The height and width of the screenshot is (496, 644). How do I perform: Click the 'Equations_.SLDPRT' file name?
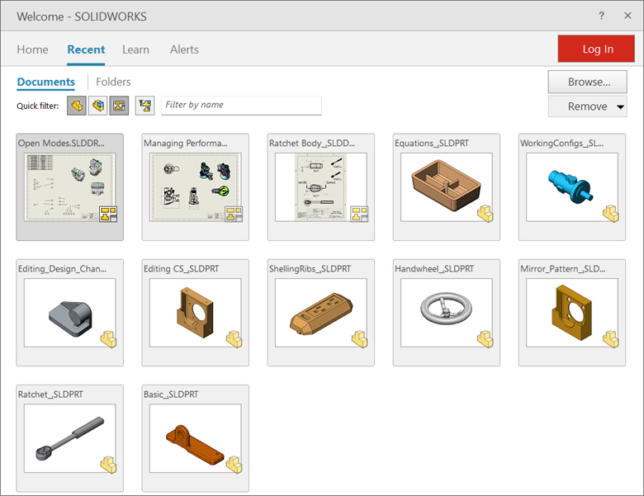click(432, 144)
